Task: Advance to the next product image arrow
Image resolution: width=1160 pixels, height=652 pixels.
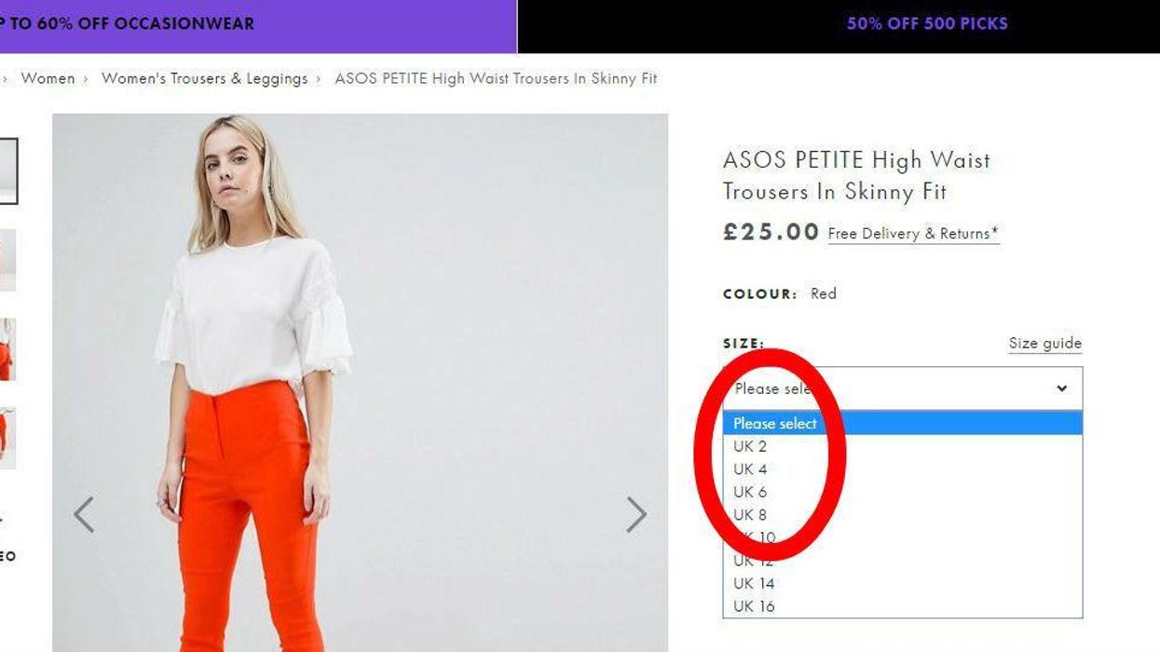Action: tap(636, 514)
